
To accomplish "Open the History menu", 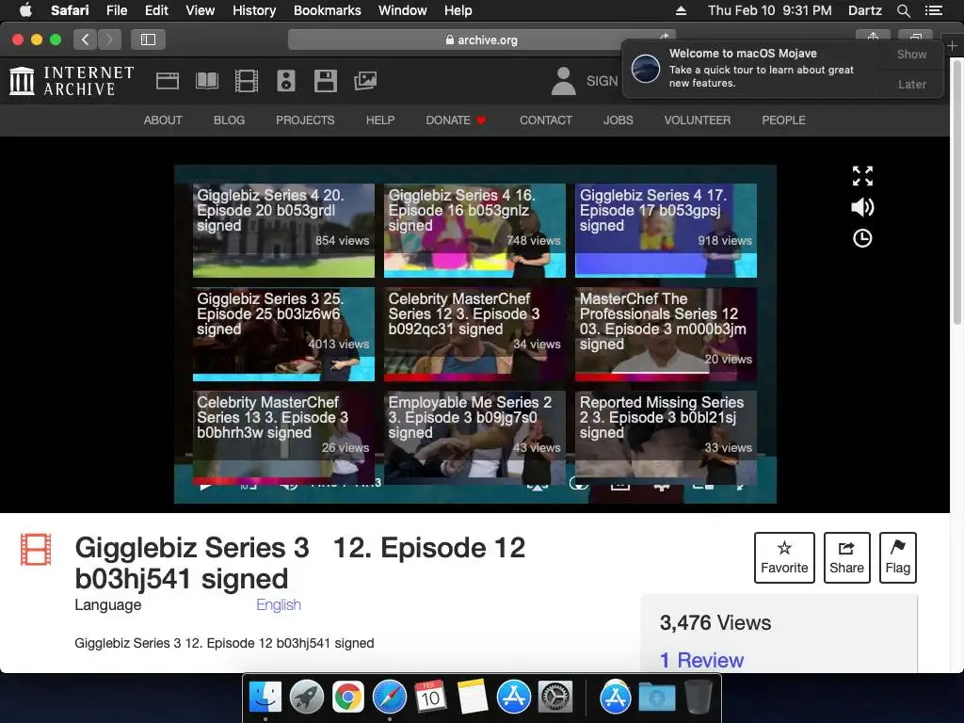I will click(254, 10).
